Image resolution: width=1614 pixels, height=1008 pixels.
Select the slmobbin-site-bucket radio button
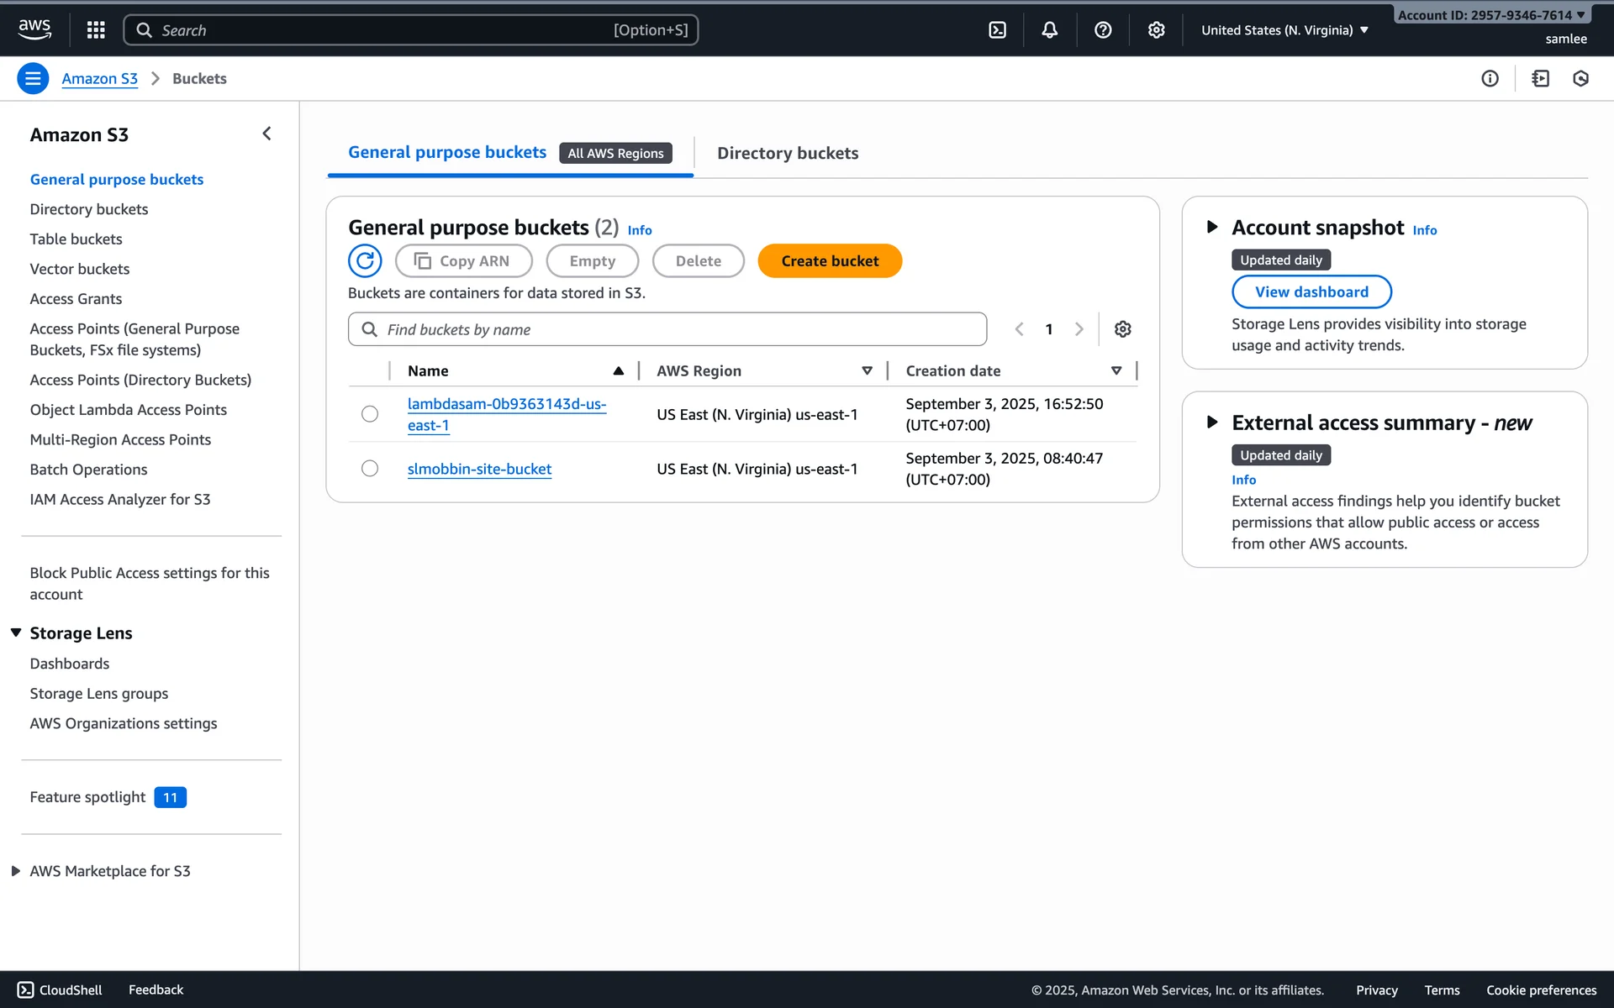[x=370, y=469]
